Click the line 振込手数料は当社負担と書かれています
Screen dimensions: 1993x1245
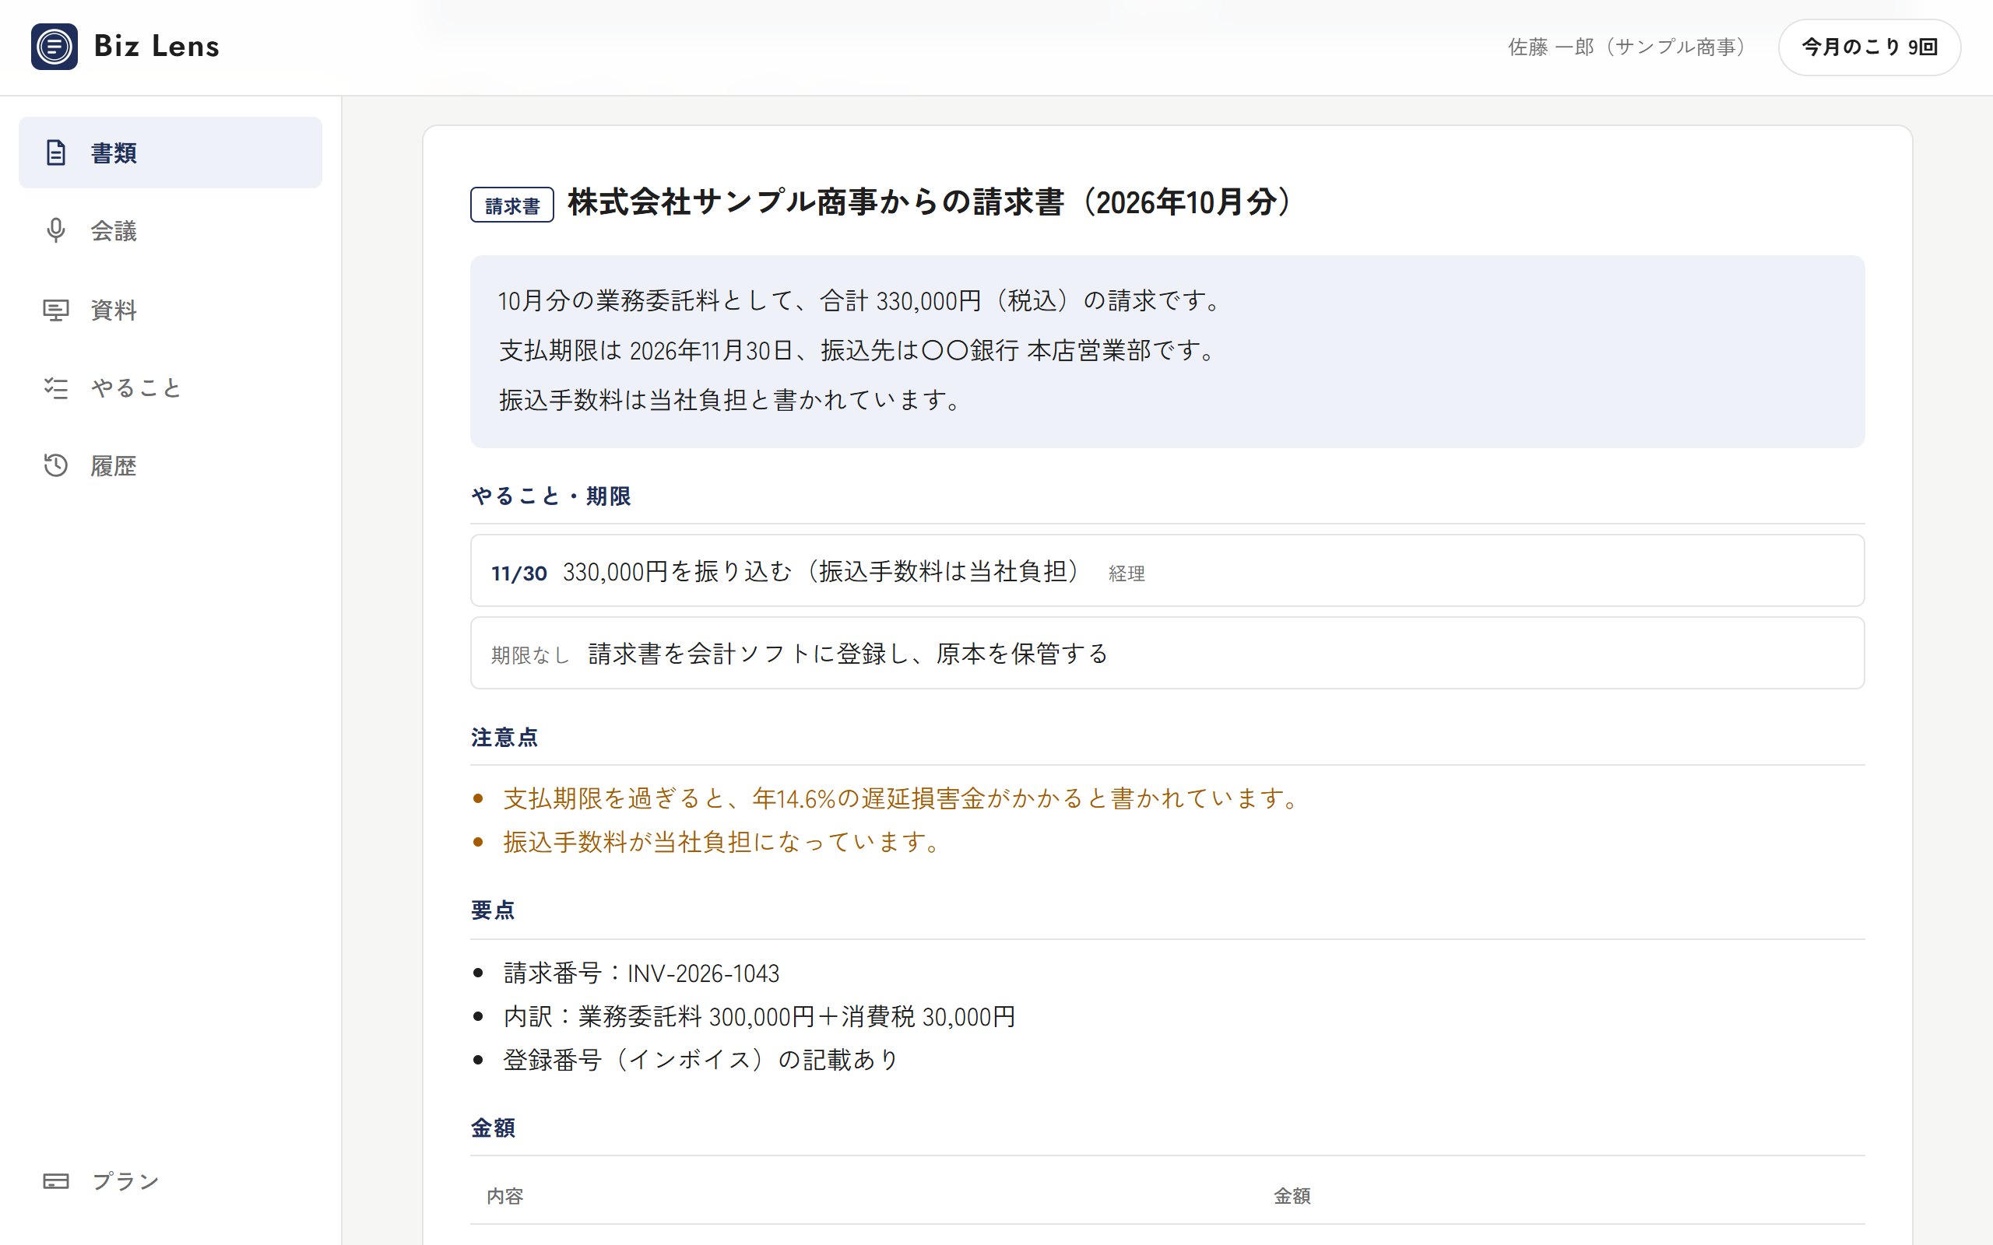point(729,400)
